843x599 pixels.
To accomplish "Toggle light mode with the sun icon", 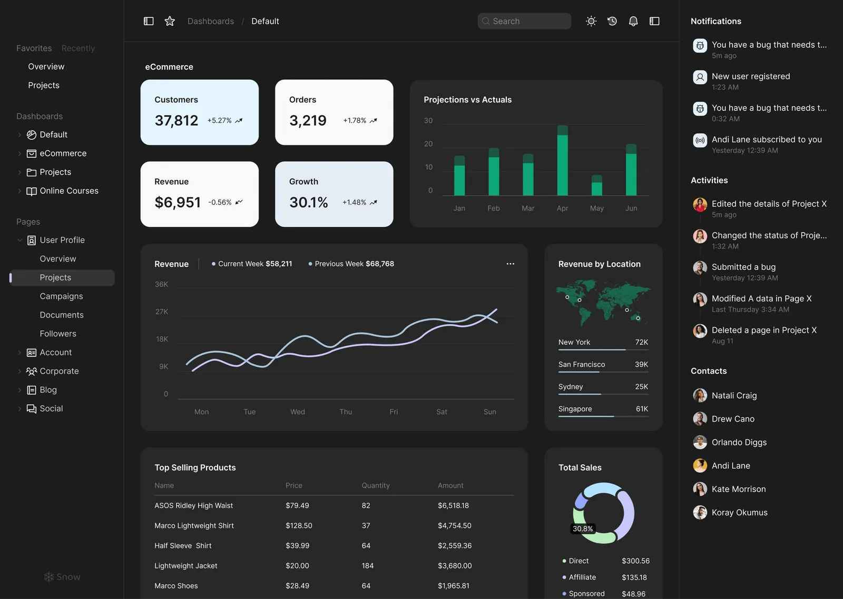I will click(x=591, y=21).
